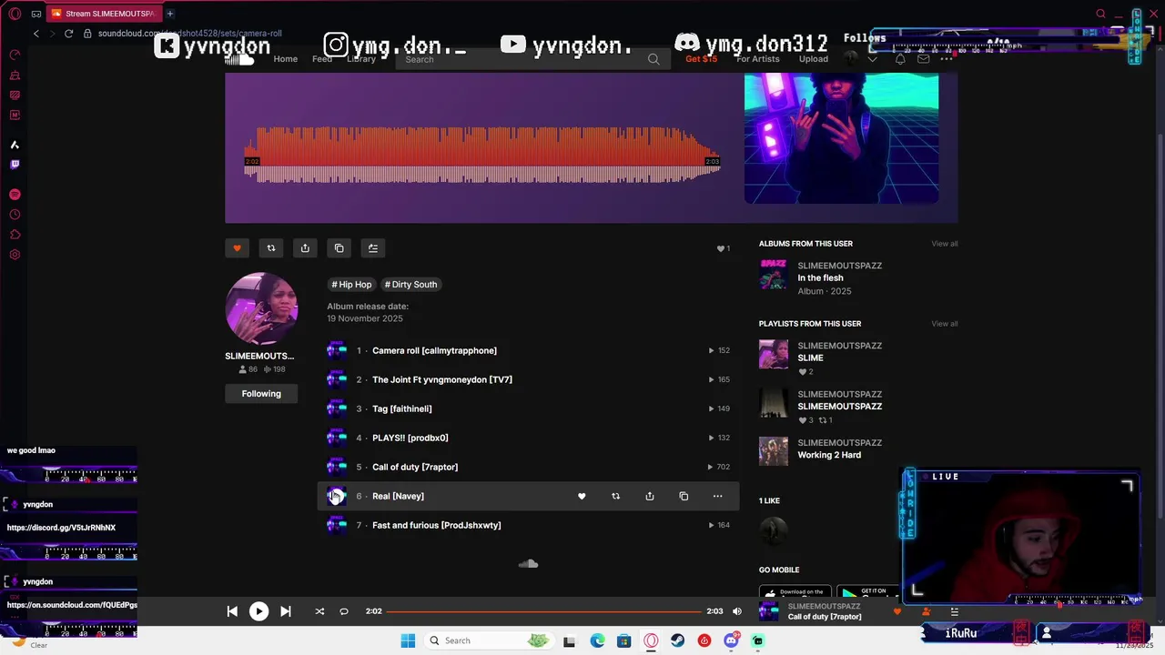
Task: Open Steam from the taskbar
Action: [x=677, y=640]
